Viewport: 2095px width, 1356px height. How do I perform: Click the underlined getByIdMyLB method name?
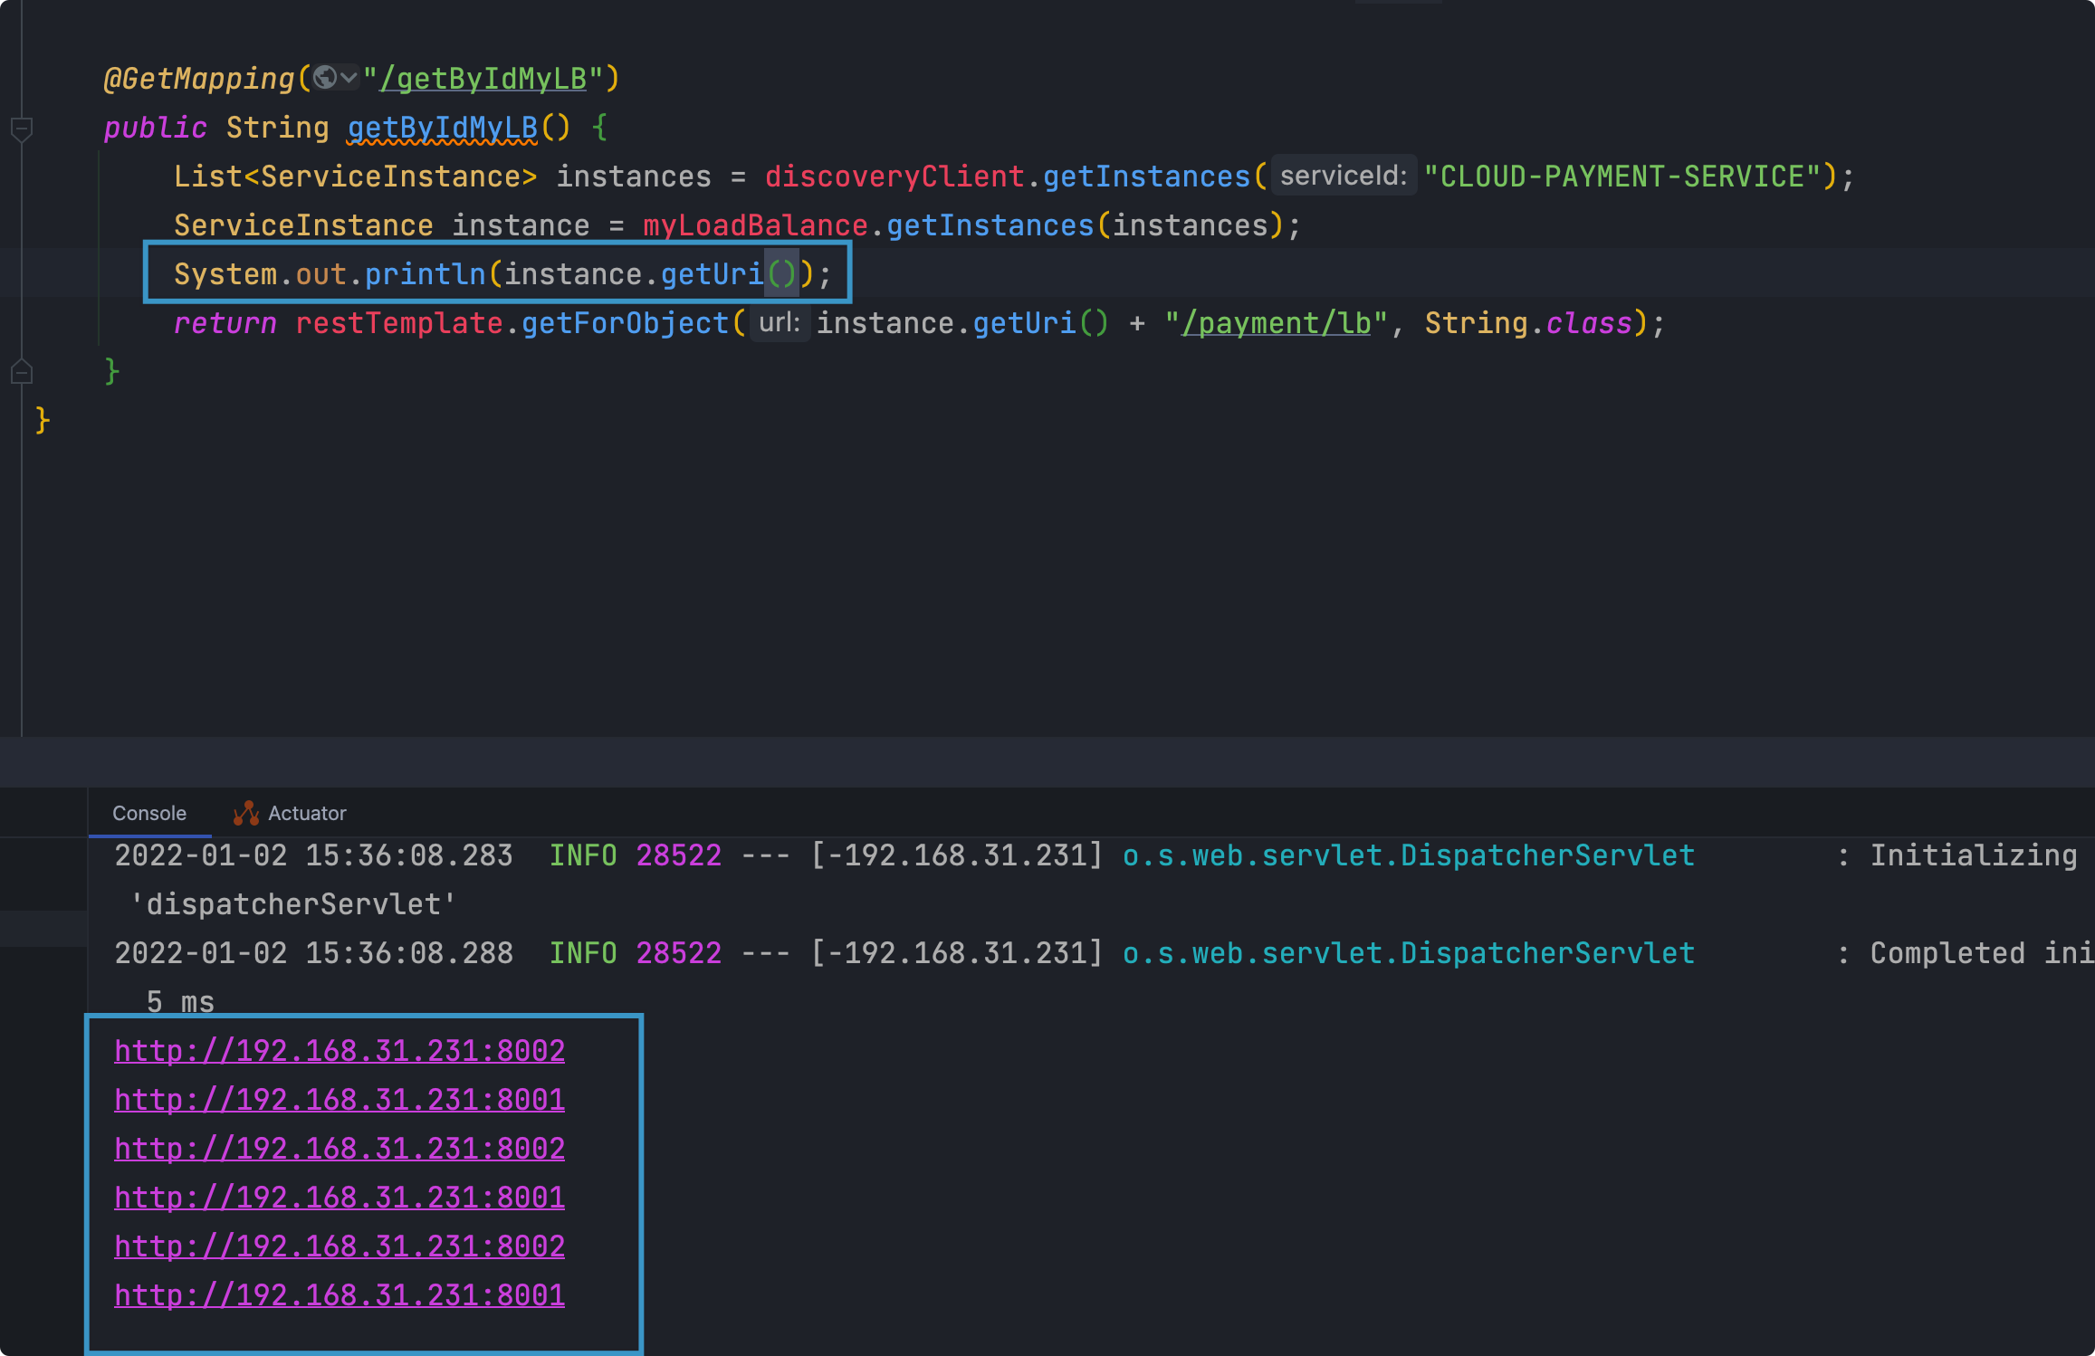click(x=443, y=128)
